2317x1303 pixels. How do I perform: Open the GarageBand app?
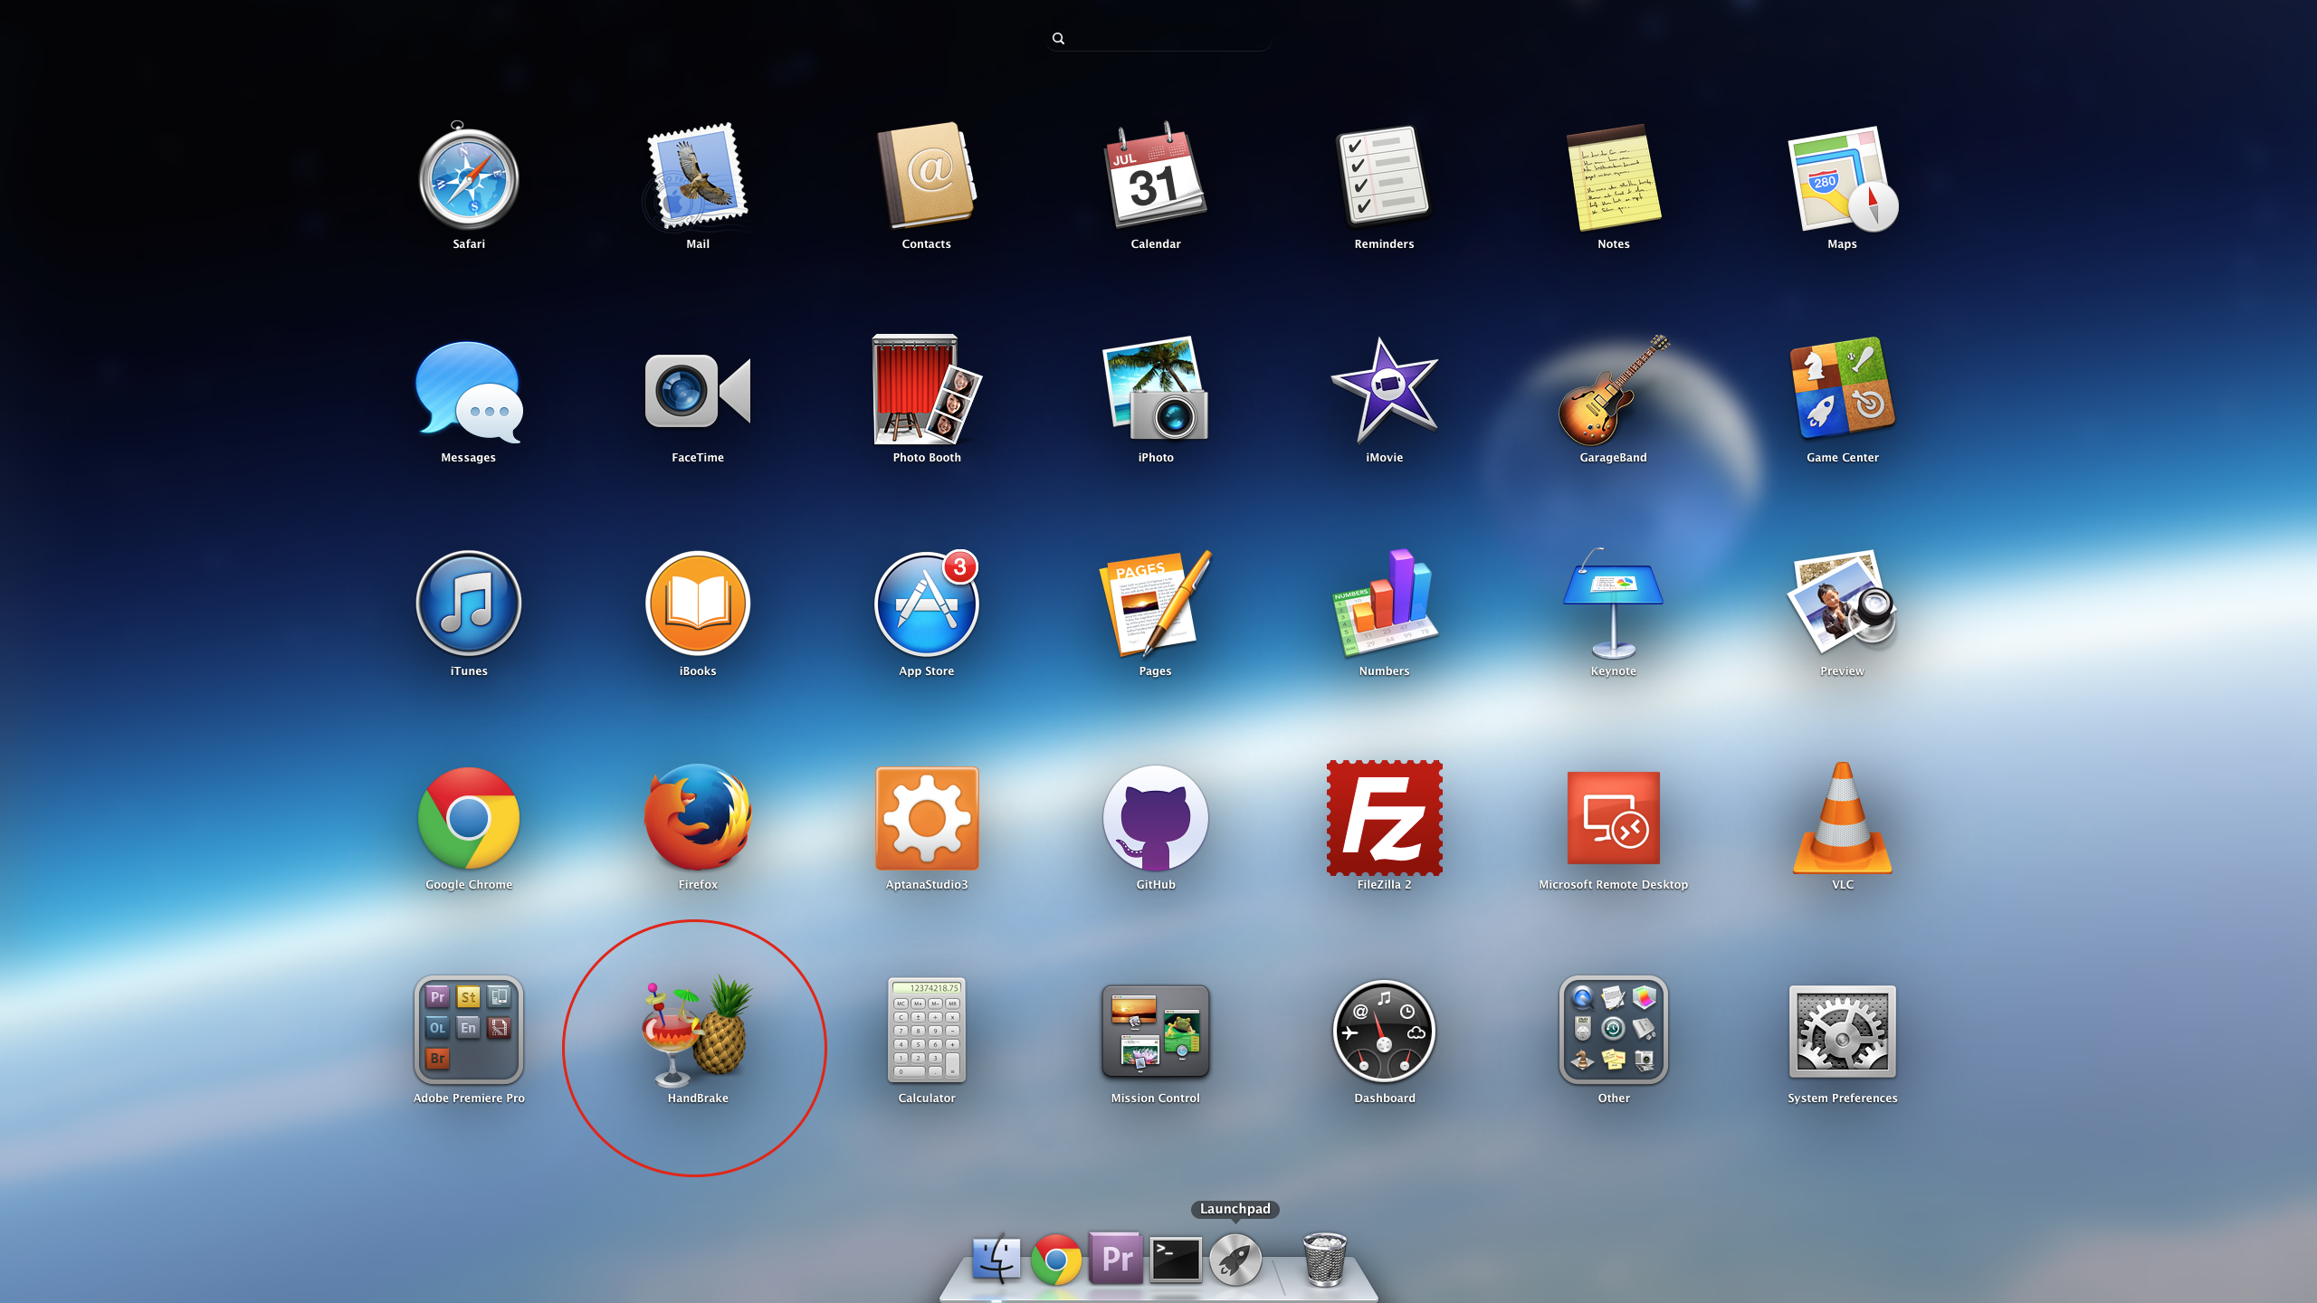pyautogui.click(x=1613, y=392)
